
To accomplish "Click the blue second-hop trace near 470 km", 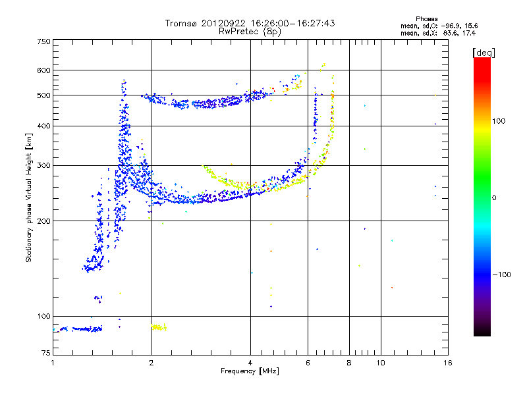I will click(208, 101).
